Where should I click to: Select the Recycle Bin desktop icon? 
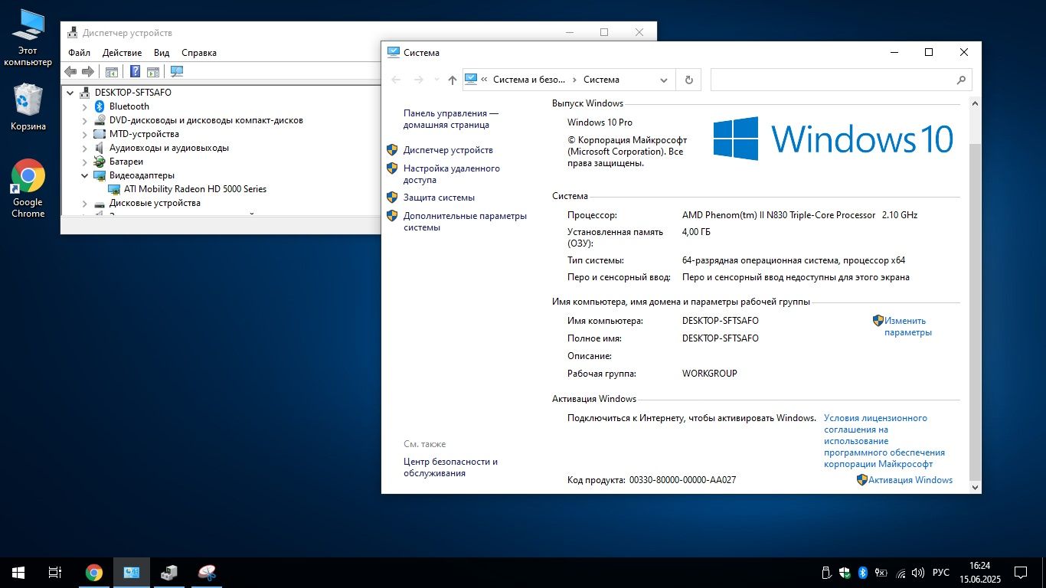point(28,107)
